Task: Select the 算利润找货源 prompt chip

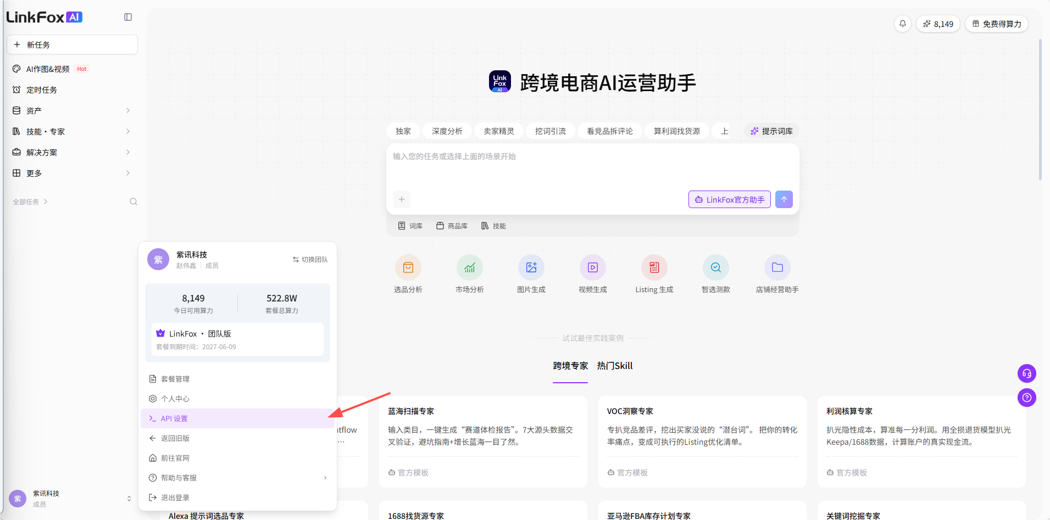Action: tap(677, 131)
